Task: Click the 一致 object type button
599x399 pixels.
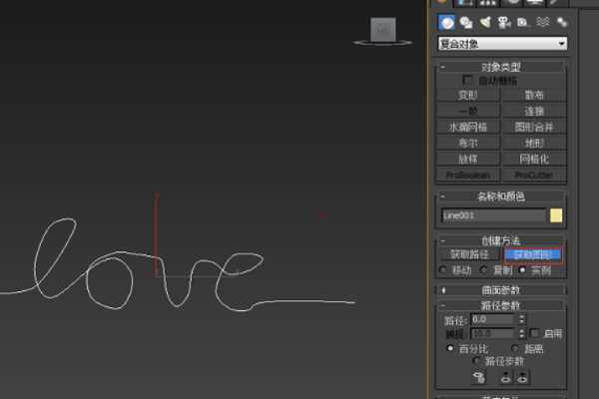Action: [468, 111]
